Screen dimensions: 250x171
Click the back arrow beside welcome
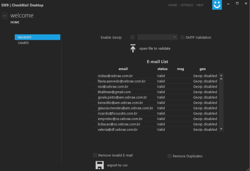point(5,16)
